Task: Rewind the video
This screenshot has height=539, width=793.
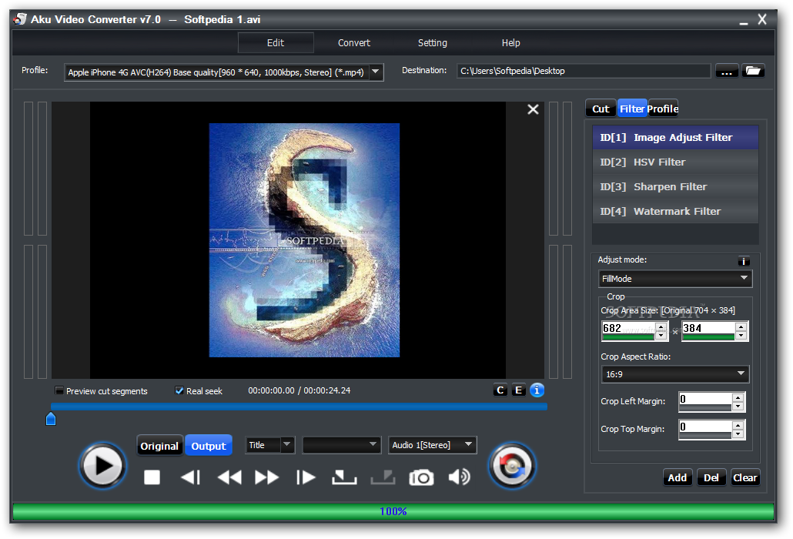Action: click(229, 477)
